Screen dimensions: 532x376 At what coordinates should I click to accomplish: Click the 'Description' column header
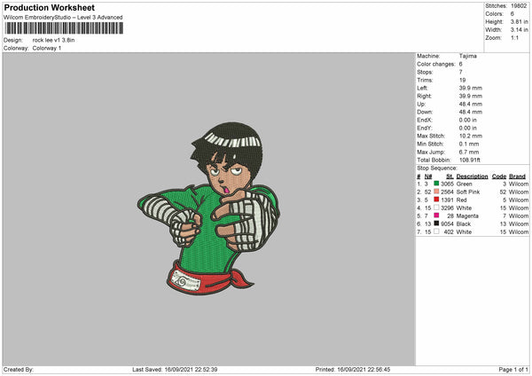pos(472,176)
